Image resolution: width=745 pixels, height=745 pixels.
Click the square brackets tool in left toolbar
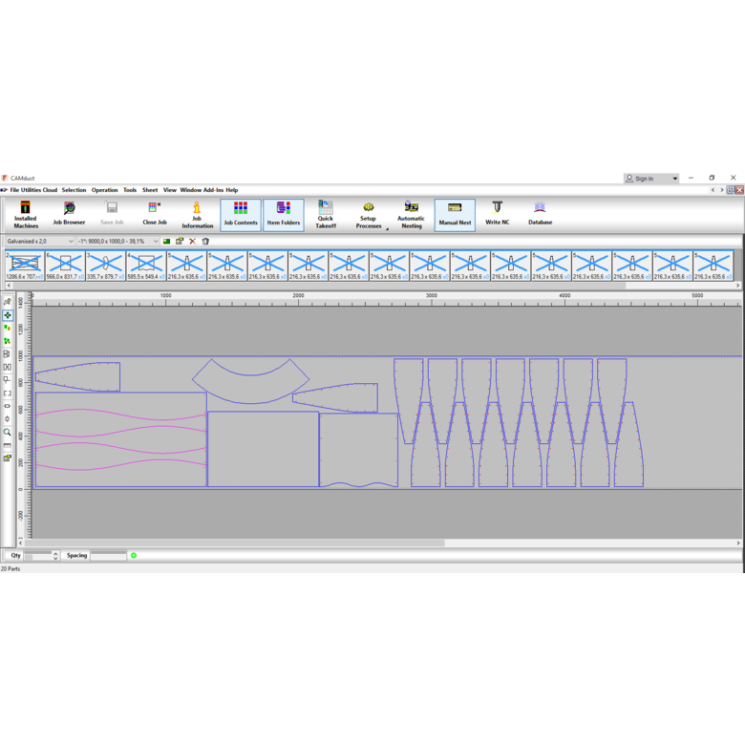pos(7,393)
